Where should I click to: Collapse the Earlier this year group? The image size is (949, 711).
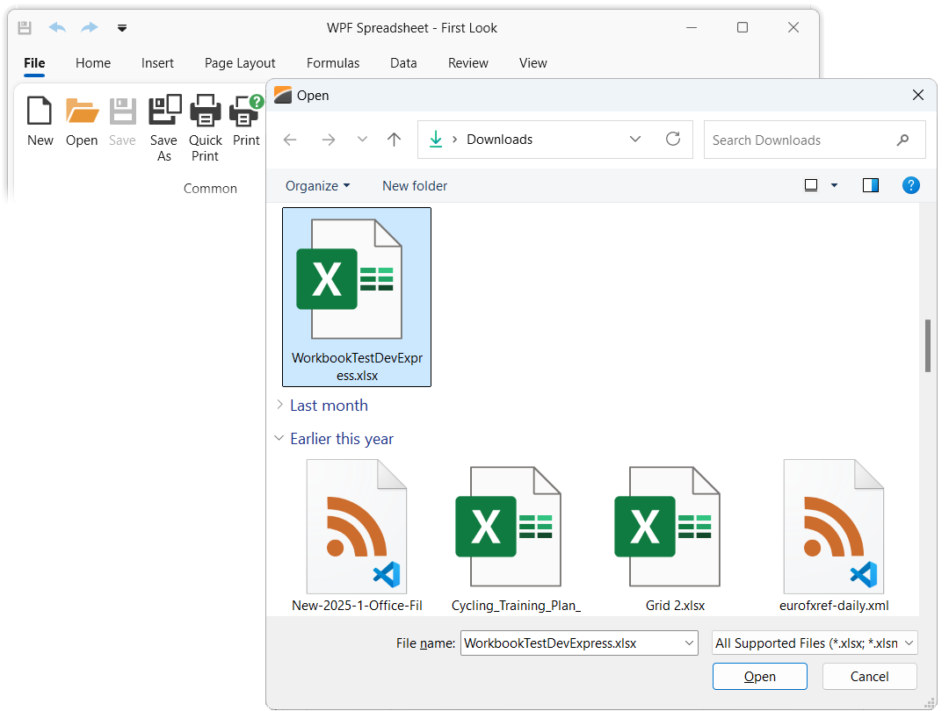279,438
